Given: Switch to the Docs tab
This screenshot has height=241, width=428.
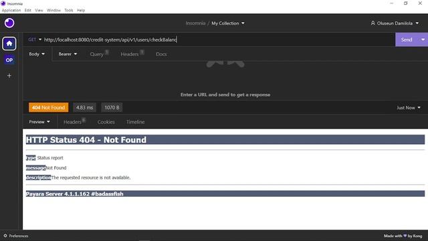Looking at the screenshot, I should 161,54.
